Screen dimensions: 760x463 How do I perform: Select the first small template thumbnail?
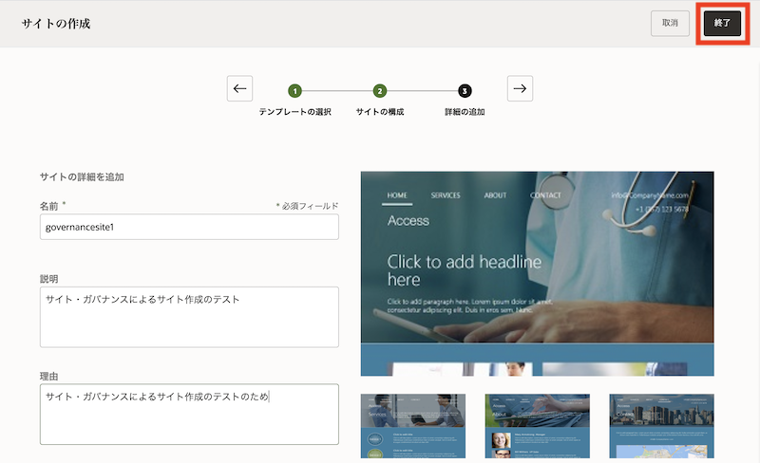[x=413, y=426]
